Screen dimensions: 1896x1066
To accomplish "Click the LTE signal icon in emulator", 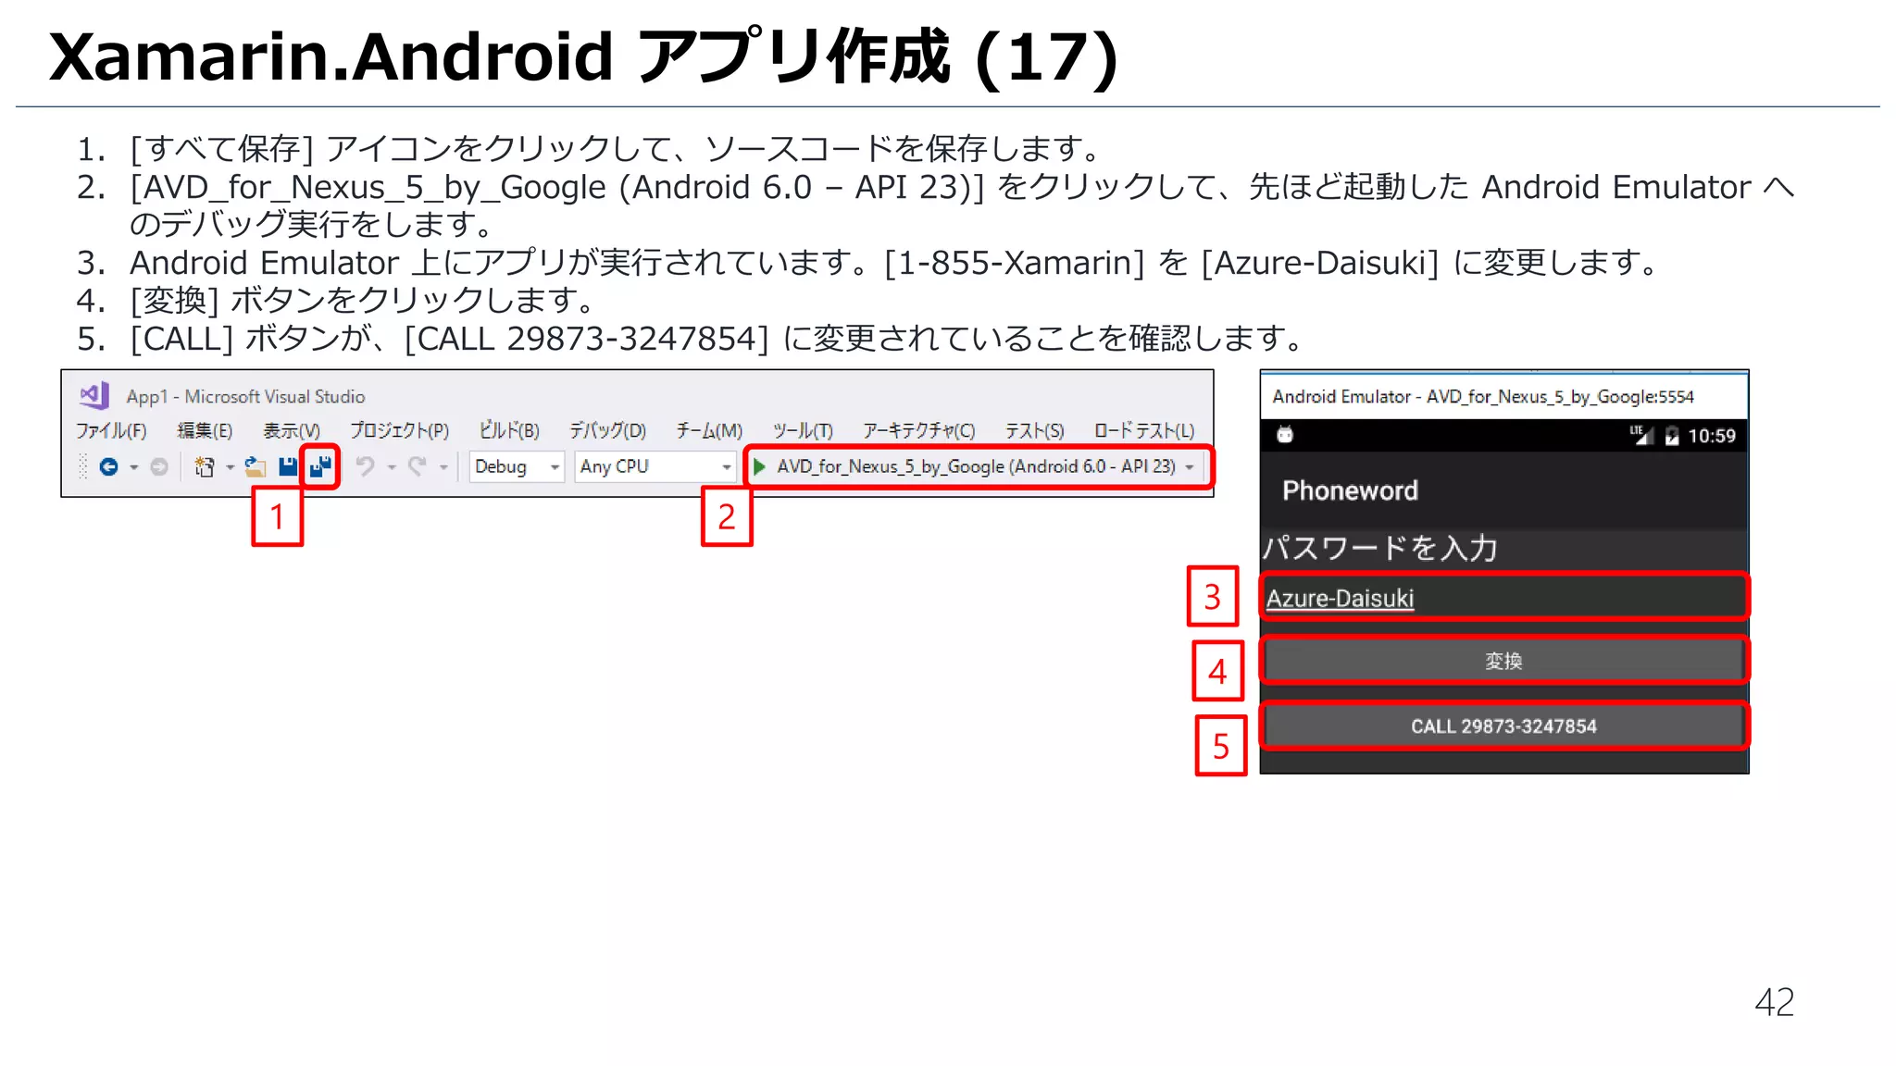I will [1640, 435].
